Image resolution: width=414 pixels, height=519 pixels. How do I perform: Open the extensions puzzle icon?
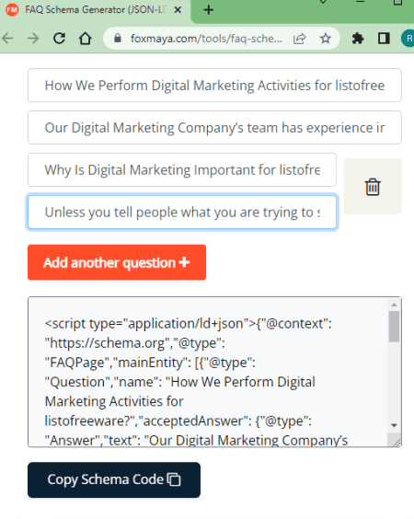pyautogui.click(x=358, y=39)
